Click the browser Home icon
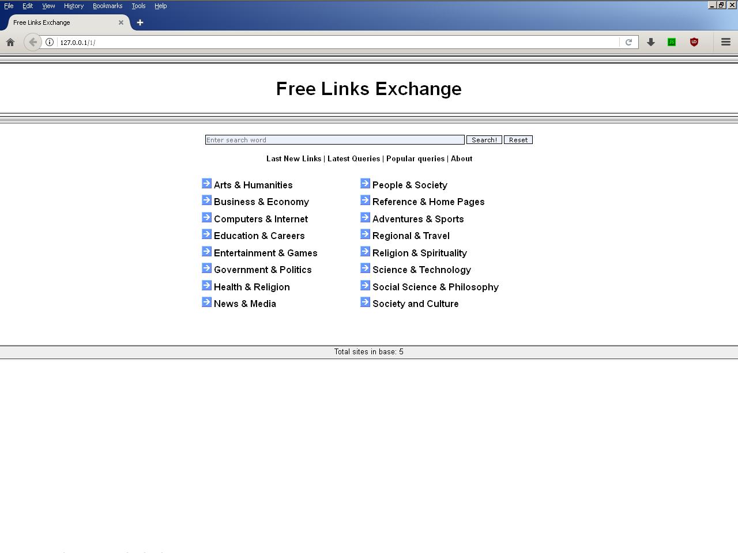Image resolution: width=738 pixels, height=553 pixels. pyautogui.click(x=10, y=42)
